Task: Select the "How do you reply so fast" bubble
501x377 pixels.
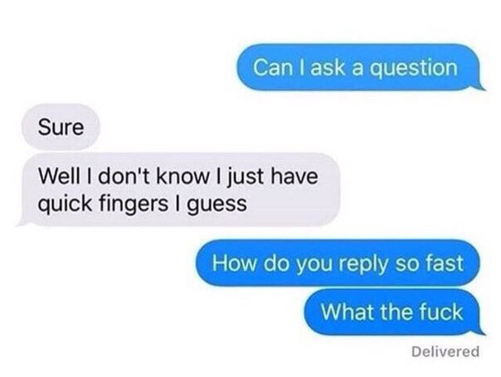Action: pyautogui.click(x=338, y=263)
